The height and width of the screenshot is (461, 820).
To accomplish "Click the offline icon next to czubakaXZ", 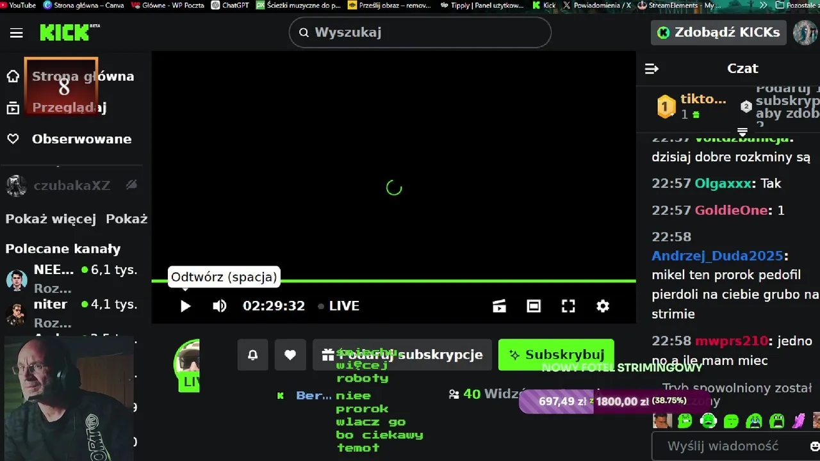I will click(131, 185).
